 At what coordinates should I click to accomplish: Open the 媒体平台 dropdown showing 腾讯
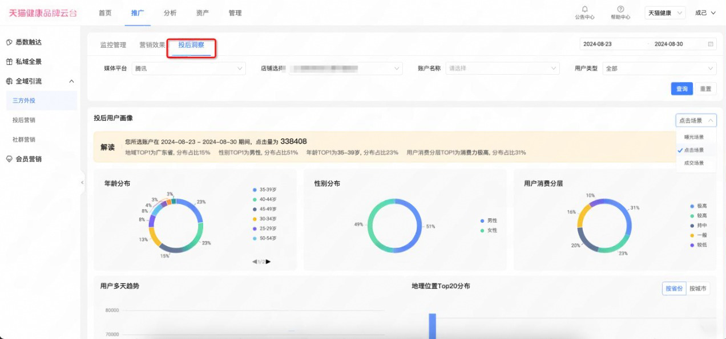pos(188,68)
